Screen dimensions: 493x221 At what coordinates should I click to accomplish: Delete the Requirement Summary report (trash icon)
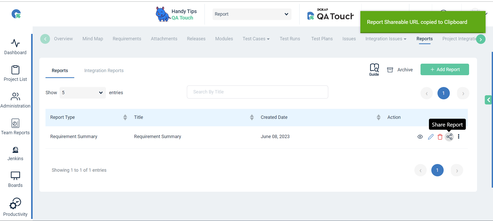[x=440, y=137]
